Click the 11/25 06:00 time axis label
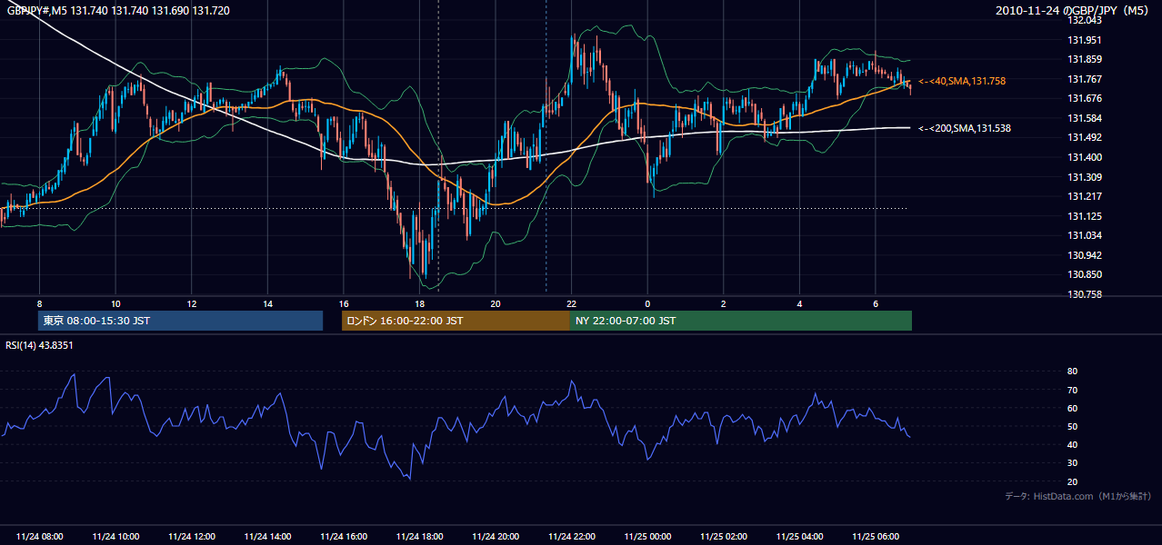 (875, 537)
